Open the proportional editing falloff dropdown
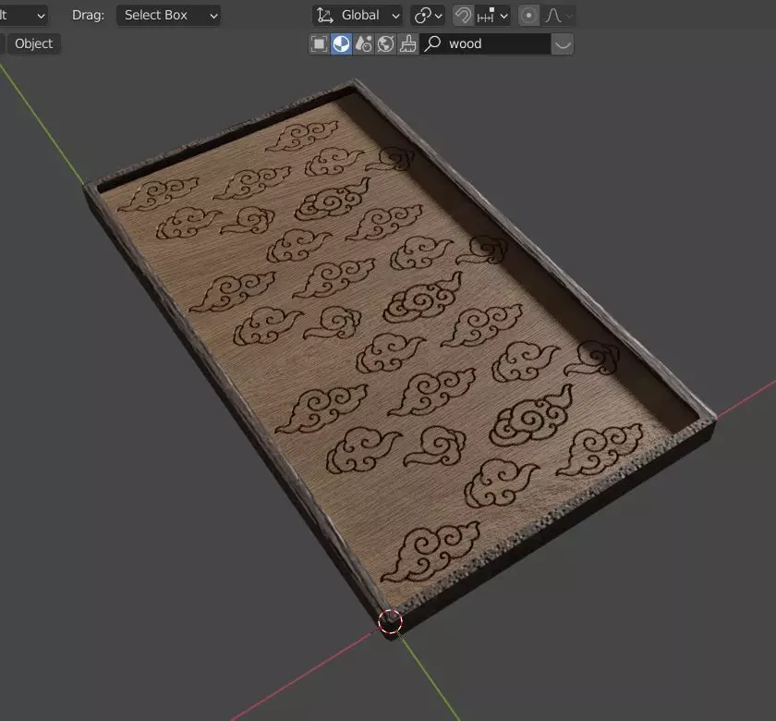Screen dimensions: 776x721 [x=558, y=16]
